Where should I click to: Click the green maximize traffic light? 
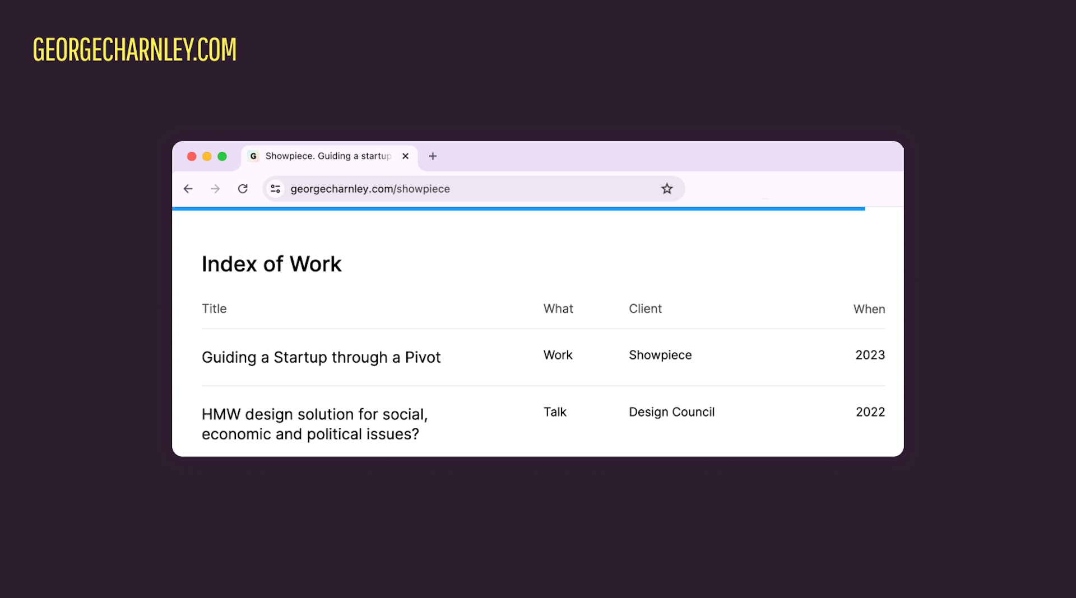[223, 156]
